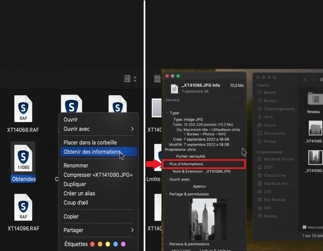This screenshot has width=323, height=251.
Task: Open the Recent sidebar item
Action: 270,92
